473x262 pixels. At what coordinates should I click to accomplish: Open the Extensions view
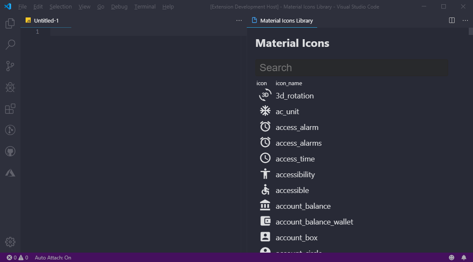click(x=10, y=109)
